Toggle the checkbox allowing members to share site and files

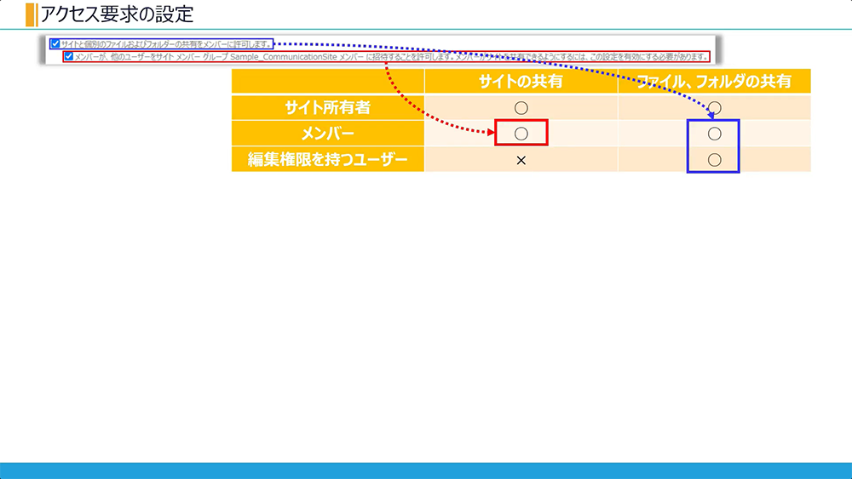click(55, 44)
